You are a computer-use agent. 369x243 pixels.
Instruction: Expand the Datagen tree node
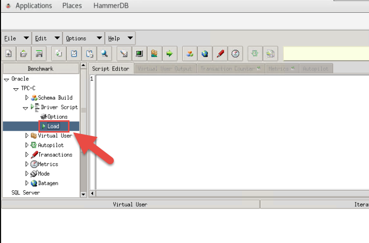click(x=27, y=183)
